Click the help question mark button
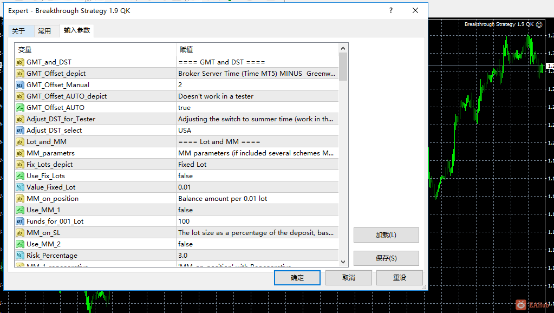554x313 pixels. click(391, 11)
